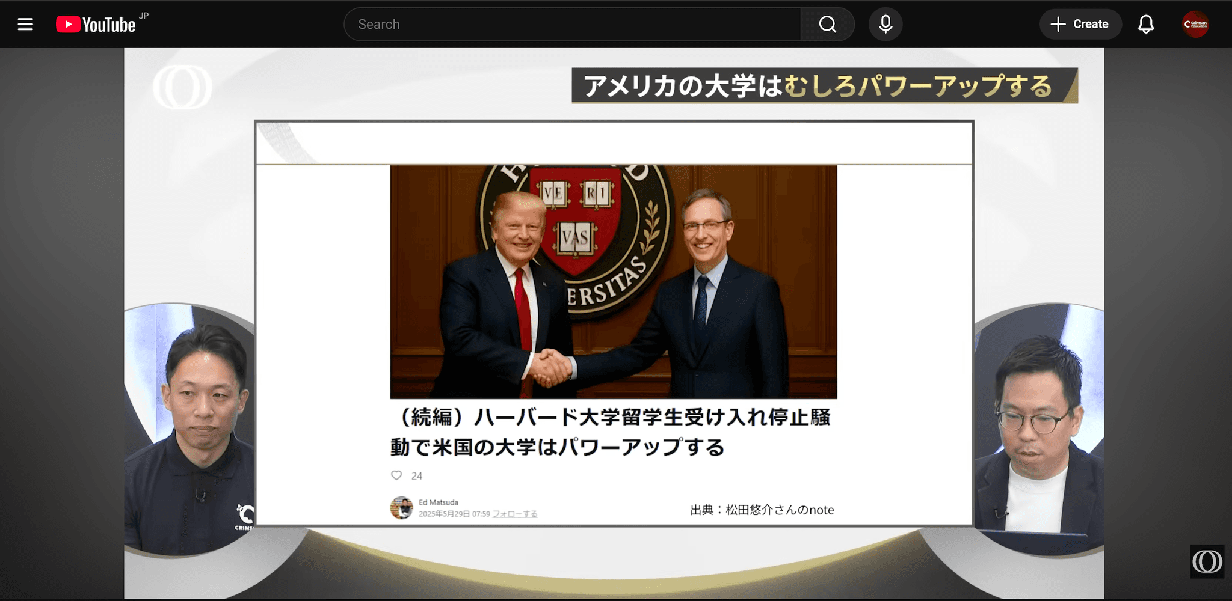Focus the Search input field
The width and height of the screenshot is (1232, 601).
coord(571,24)
